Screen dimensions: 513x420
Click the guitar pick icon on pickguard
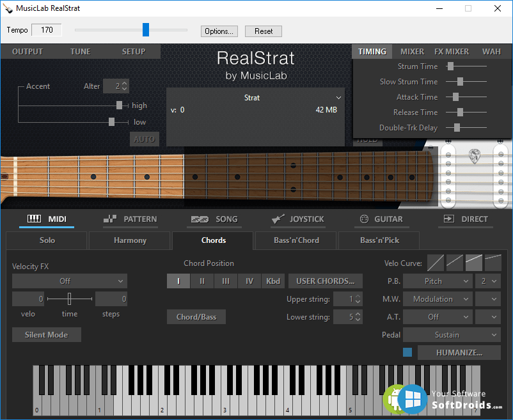coord(475,156)
